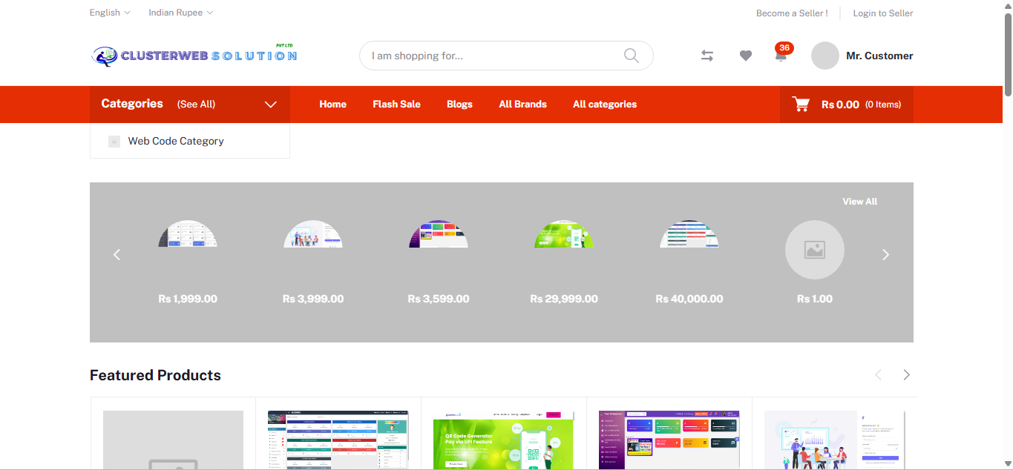Open the compare products arrows icon
Viewport: 1013px width, 470px height.
(707, 56)
